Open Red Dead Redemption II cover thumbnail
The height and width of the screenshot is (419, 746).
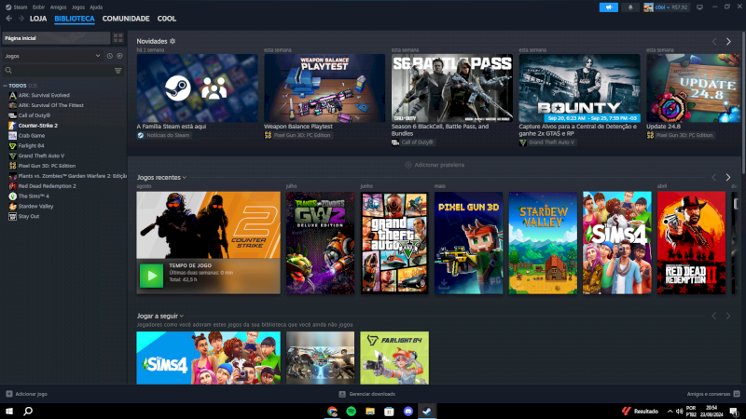[x=691, y=243]
